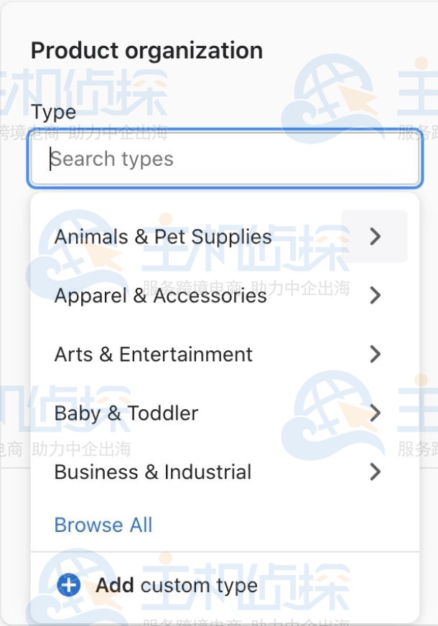Screen dimensions: 438x626
Task: Click the chevron next to Animals & Pet Supplies
Action: point(375,236)
